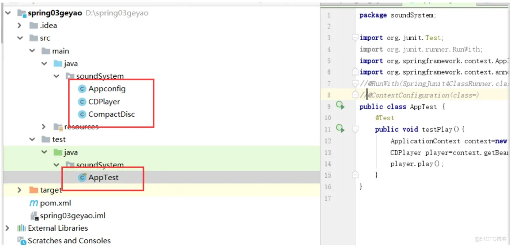This screenshot has width=511, height=247.
Task: Click the spring03geyao project module icon
Action: click(x=21, y=13)
